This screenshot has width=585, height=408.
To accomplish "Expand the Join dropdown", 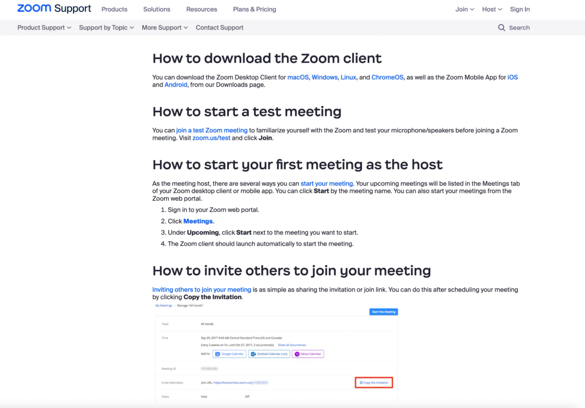I will [x=464, y=9].
